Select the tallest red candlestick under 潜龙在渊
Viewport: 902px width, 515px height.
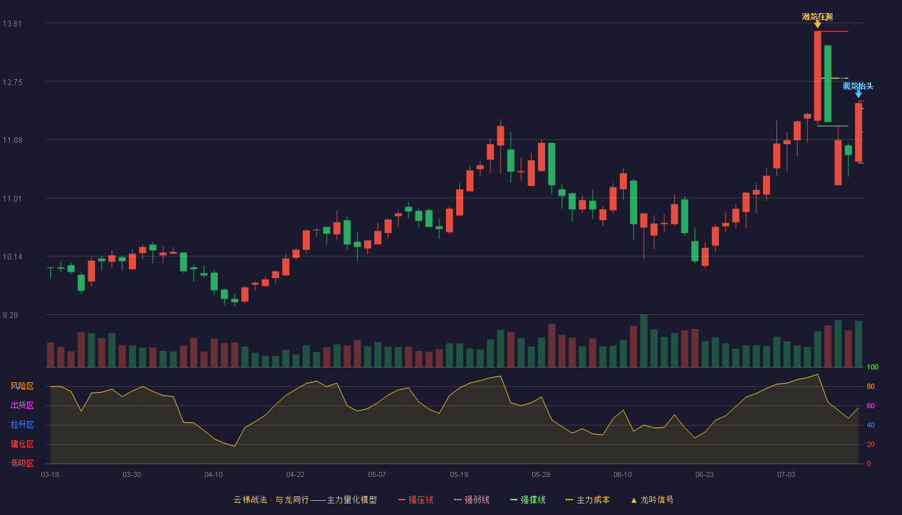point(818,76)
